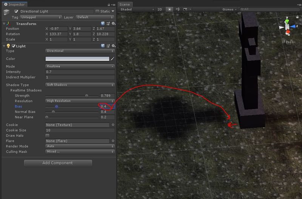The width and height of the screenshot is (302, 199).
Task: Click the Transform component axes icon
Action: point(8,23)
